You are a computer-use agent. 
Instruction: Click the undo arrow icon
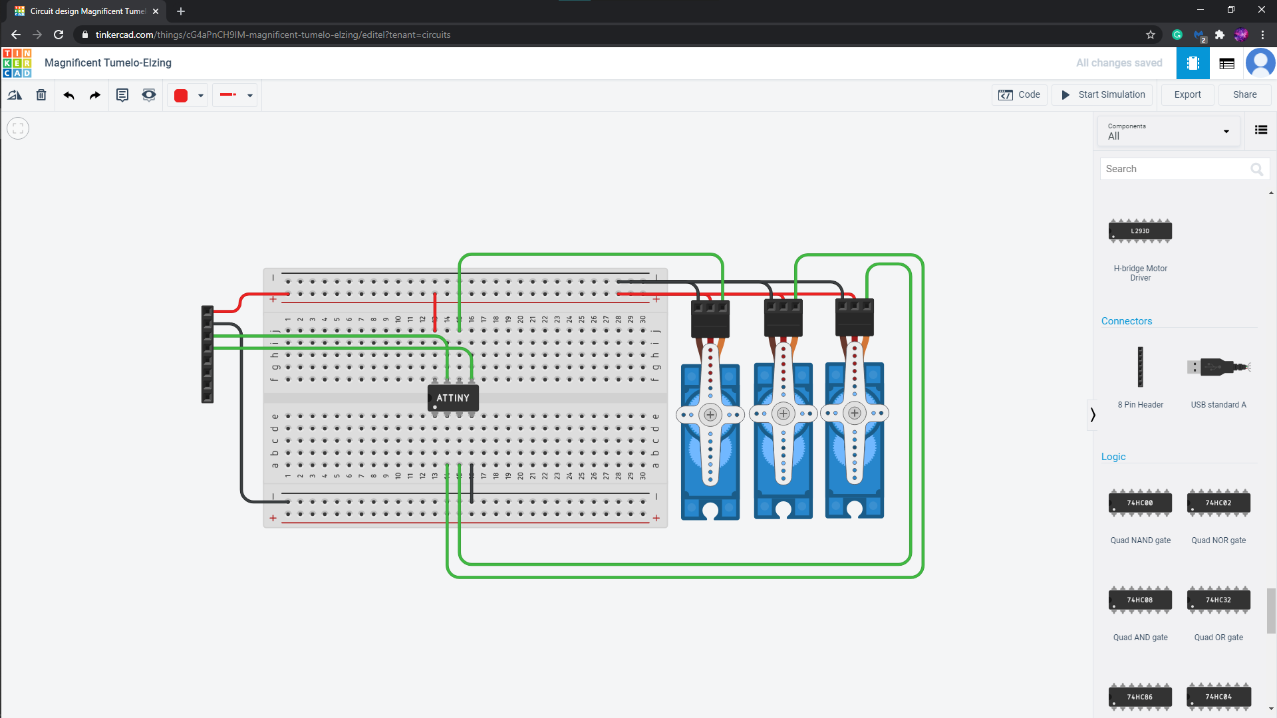tap(68, 94)
